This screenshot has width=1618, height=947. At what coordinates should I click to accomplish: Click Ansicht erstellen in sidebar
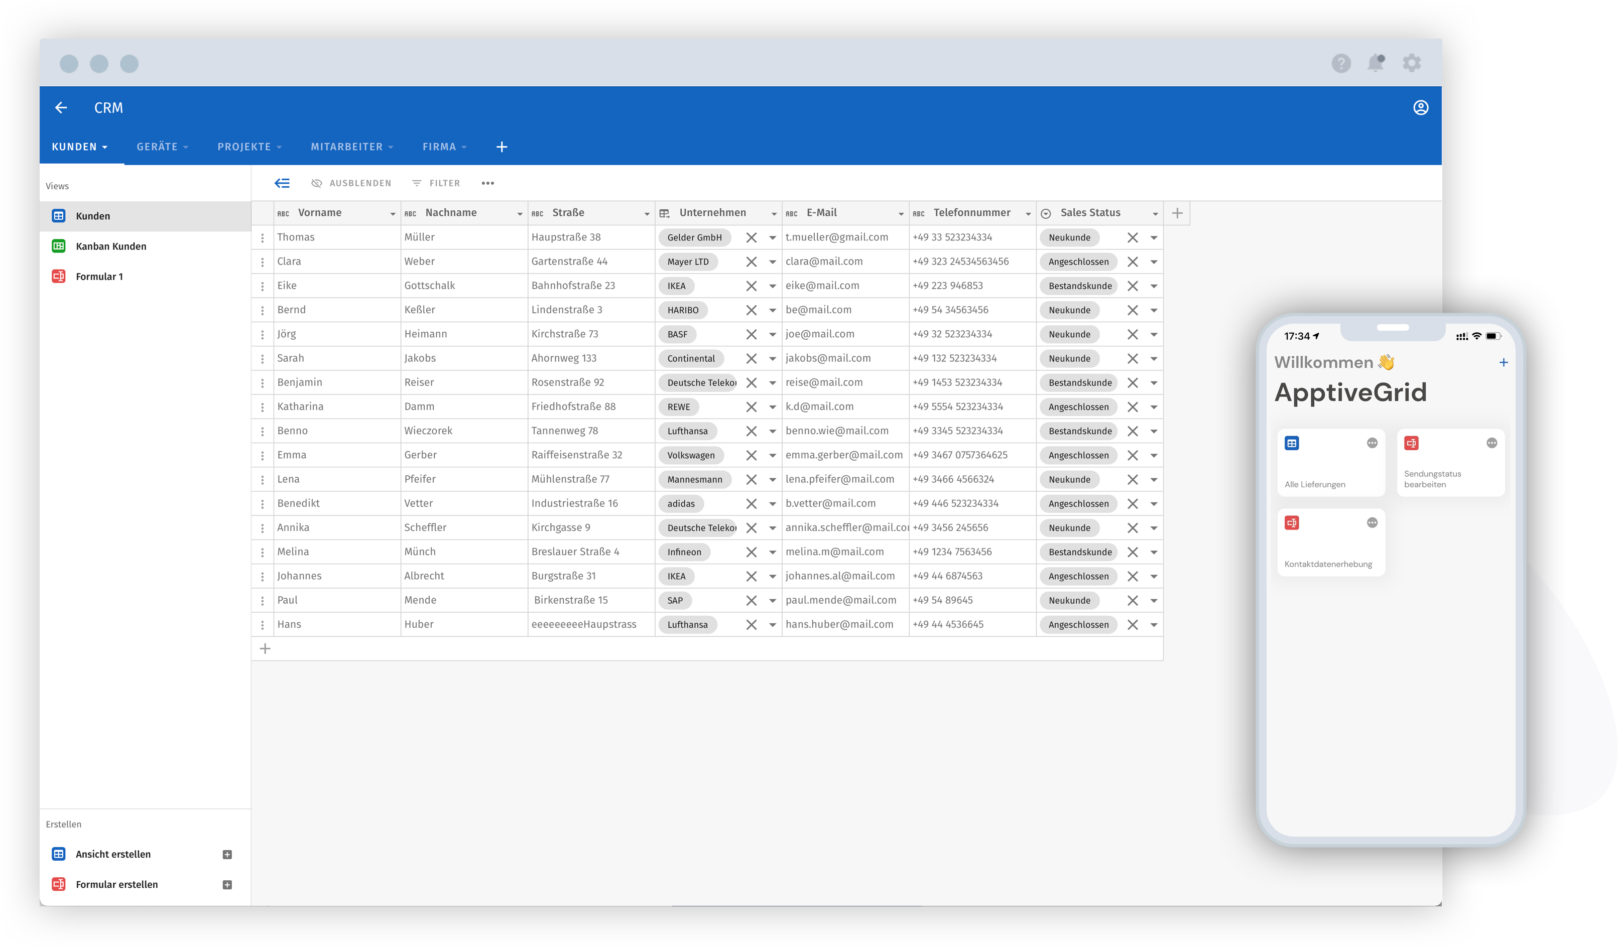(x=113, y=854)
